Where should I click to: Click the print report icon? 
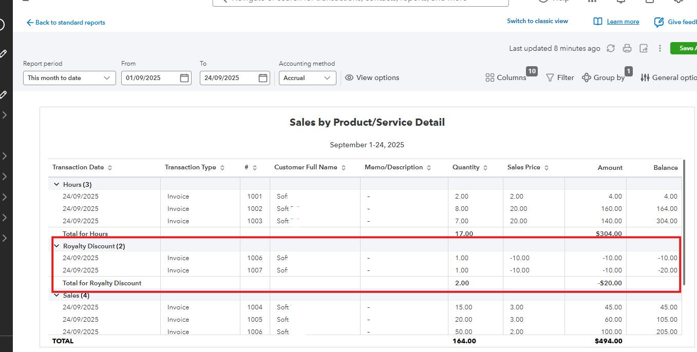pos(627,48)
